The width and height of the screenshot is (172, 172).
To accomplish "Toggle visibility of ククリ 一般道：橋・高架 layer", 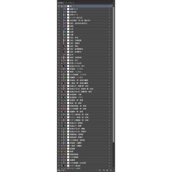I will (59, 117).
